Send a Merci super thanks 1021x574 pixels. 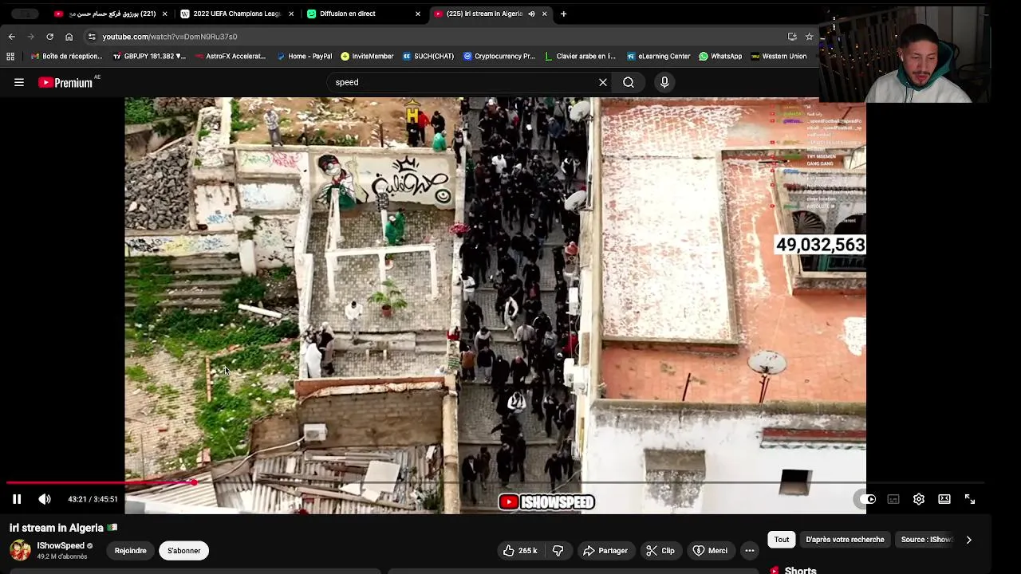coord(710,551)
